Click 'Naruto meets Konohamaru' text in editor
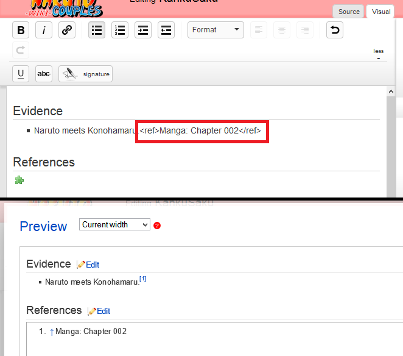403x356 pixels. click(x=85, y=130)
